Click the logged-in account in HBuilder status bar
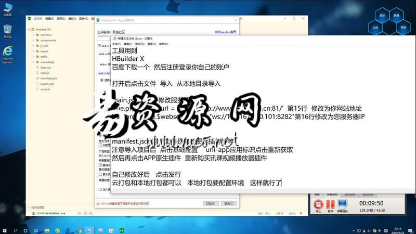 [x=48, y=213]
